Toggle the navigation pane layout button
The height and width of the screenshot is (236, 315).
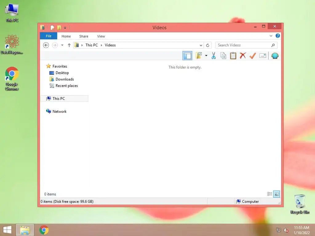187,56
